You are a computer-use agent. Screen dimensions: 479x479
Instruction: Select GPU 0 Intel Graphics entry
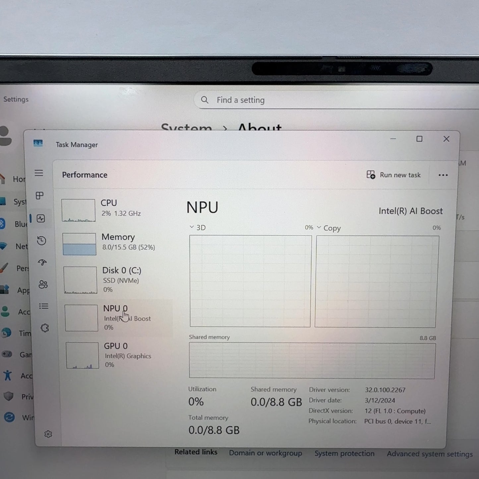116,355
